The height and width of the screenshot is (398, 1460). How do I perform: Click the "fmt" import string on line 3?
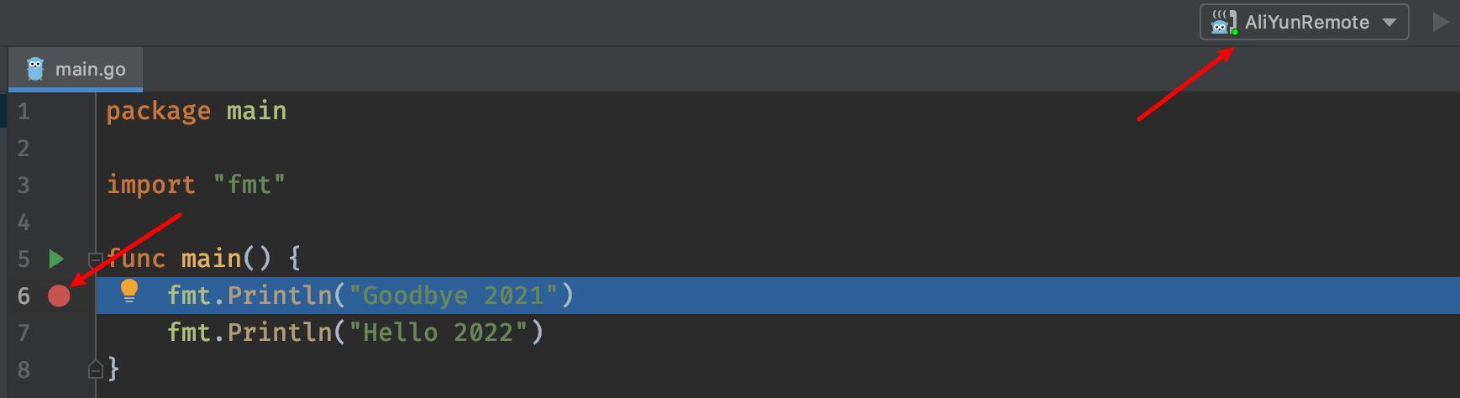tap(249, 185)
